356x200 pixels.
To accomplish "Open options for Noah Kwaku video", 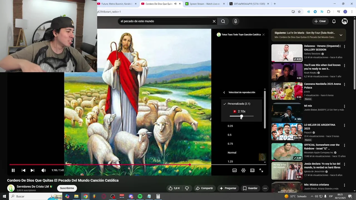I will pyautogui.click(x=344, y=66).
